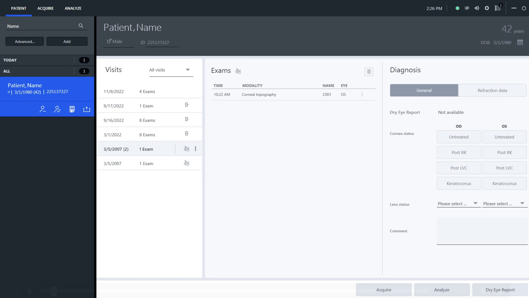Click the search magnifier icon
529x298 pixels.
pyautogui.click(x=81, y=25)
